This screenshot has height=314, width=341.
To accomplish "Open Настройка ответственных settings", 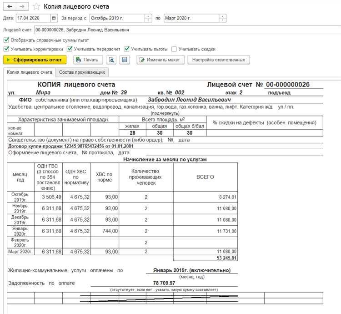I will click(219, 60).
